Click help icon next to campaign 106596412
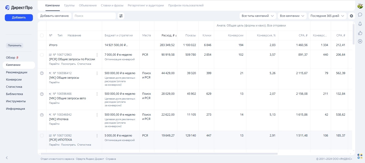 click(x=42, y=73)
